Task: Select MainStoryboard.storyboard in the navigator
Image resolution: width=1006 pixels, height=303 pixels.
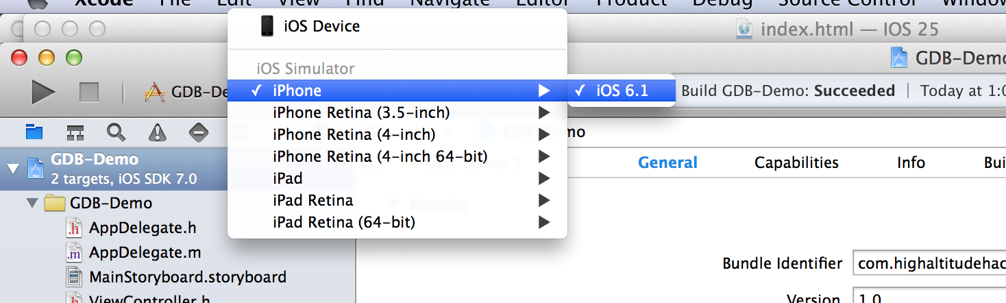Action: 187,277
